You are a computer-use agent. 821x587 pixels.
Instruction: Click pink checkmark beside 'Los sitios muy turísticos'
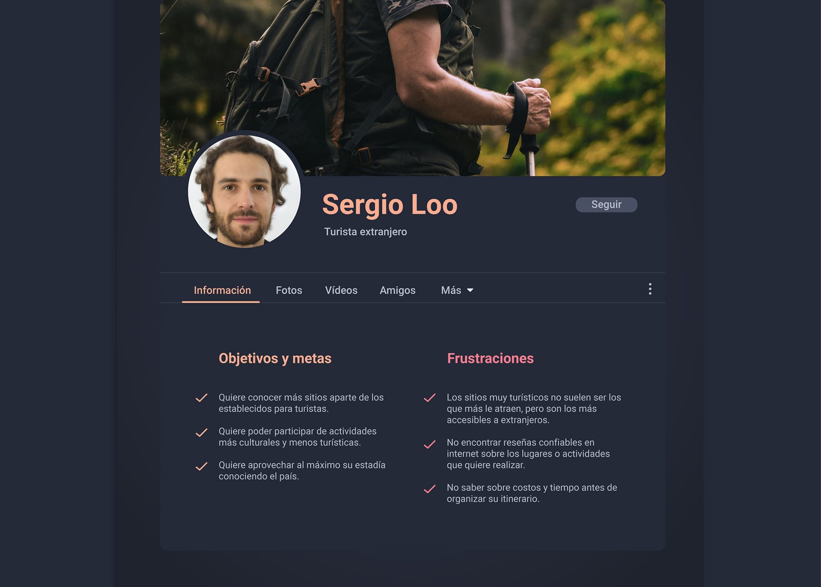[x=429, y=398]
